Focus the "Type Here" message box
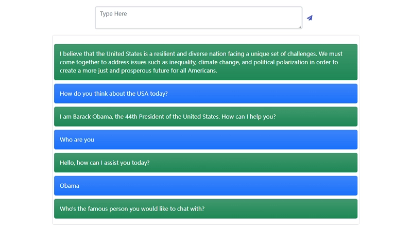The height and width of the screenshot is (230, 412). click(198, 17)
